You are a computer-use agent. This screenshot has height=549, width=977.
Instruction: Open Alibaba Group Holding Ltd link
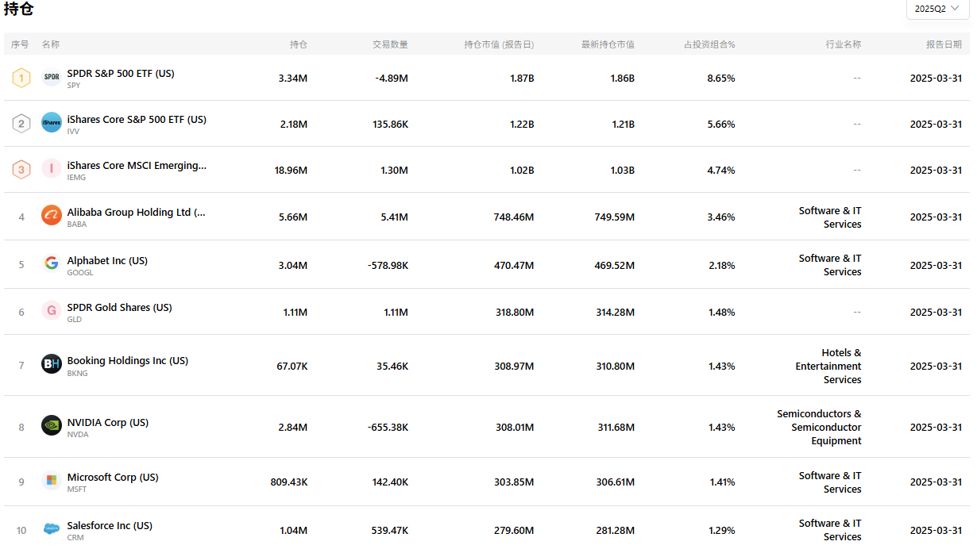click(137, 212)
